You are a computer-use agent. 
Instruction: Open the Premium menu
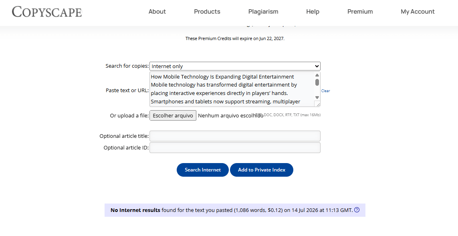[x=360, y=12]
